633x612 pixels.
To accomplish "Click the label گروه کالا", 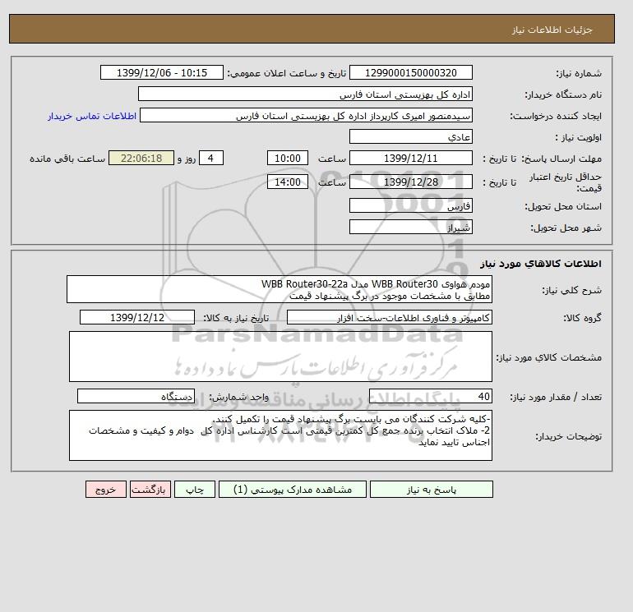I will point(582,318).
